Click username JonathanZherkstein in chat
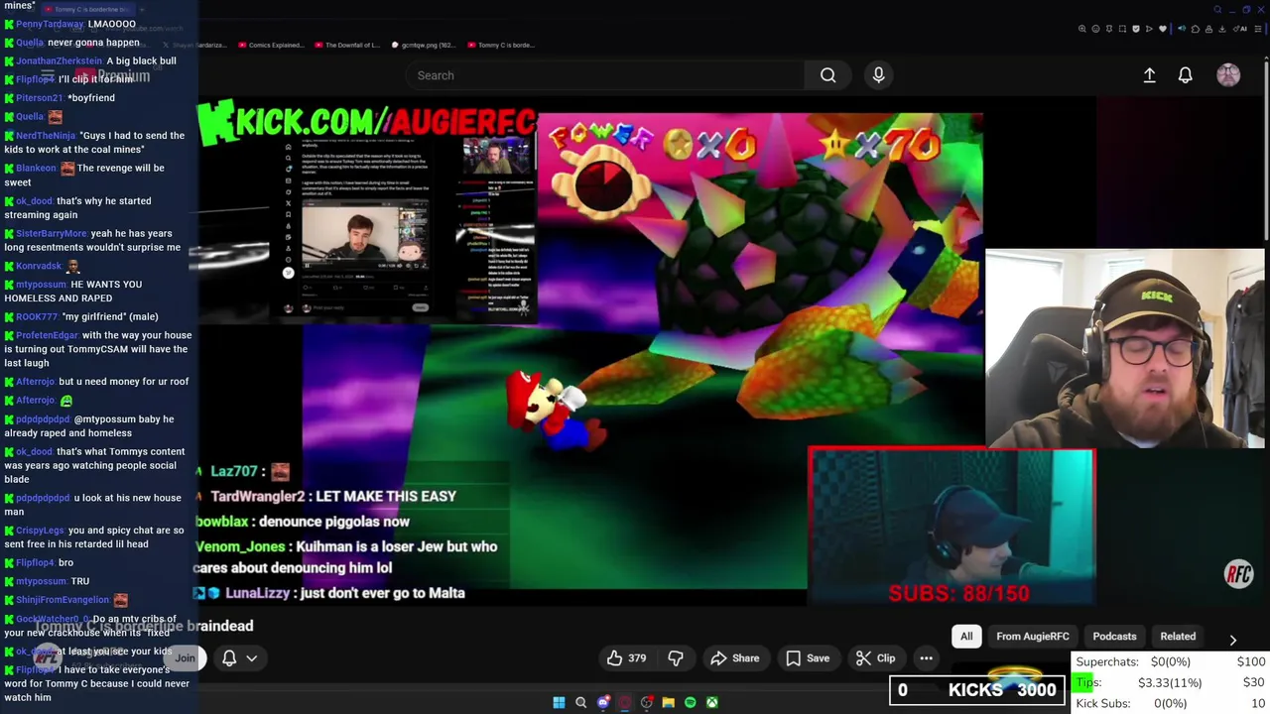Viewport: 1270px width, 714px height. (x=59, y=60)
